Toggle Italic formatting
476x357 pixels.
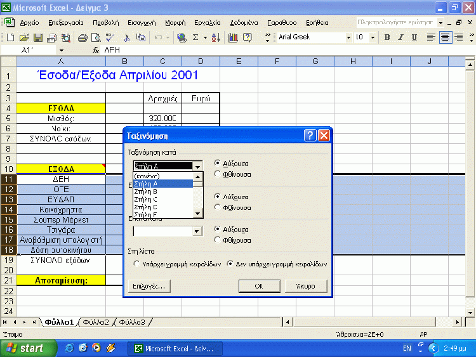point(400,37)
